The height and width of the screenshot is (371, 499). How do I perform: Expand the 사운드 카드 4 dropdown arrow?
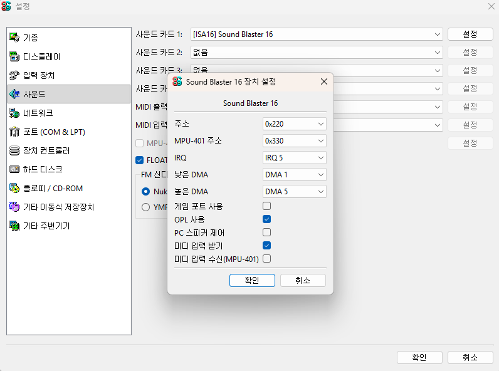[x=438, y=89]
